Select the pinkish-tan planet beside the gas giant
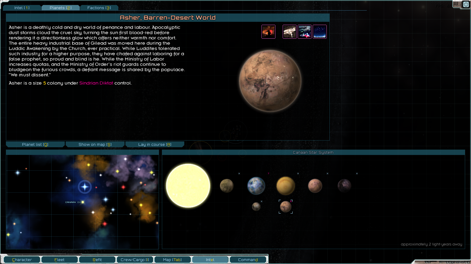This screenshot has height=264, width=471. (315, 186)
